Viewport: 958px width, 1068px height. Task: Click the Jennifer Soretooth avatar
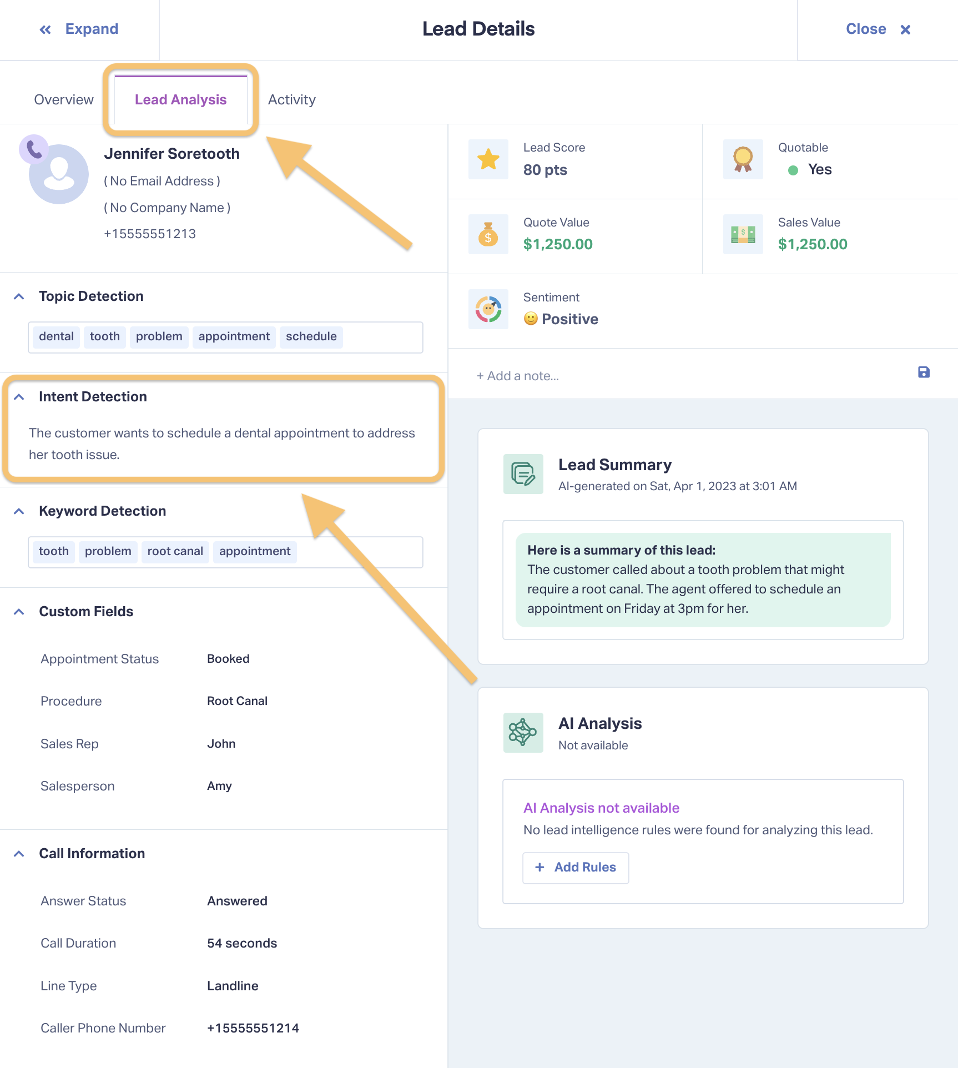59,174
